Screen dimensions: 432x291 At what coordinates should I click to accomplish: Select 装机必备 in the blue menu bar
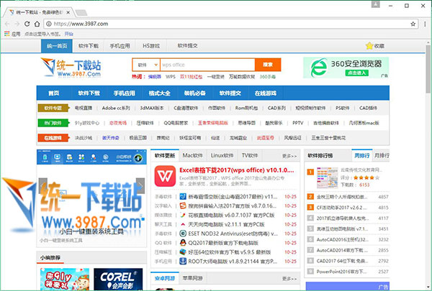195,93
